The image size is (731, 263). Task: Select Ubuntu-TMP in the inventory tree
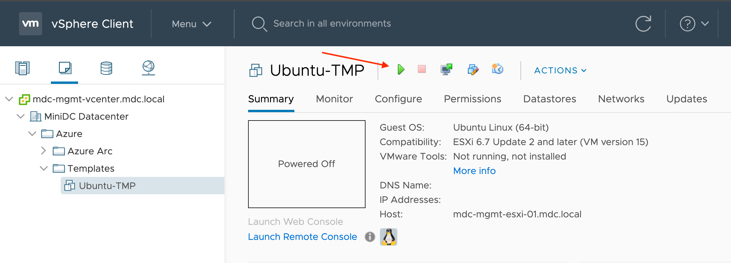[x=142, y=186]
